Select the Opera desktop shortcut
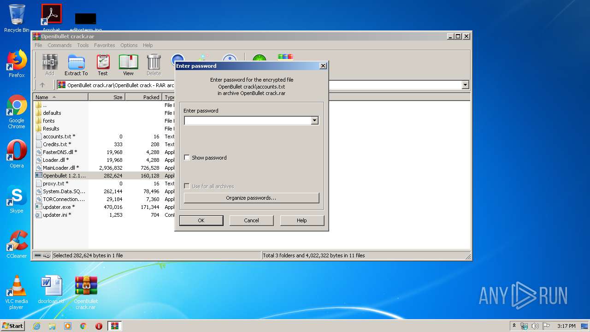Viewport: 590px width, 332px height. pos(17,154)
